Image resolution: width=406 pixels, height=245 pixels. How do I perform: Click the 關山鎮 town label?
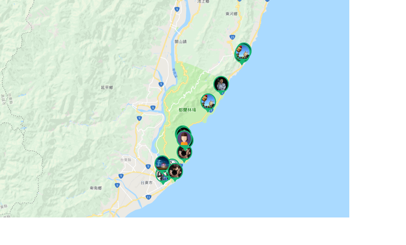181,41
